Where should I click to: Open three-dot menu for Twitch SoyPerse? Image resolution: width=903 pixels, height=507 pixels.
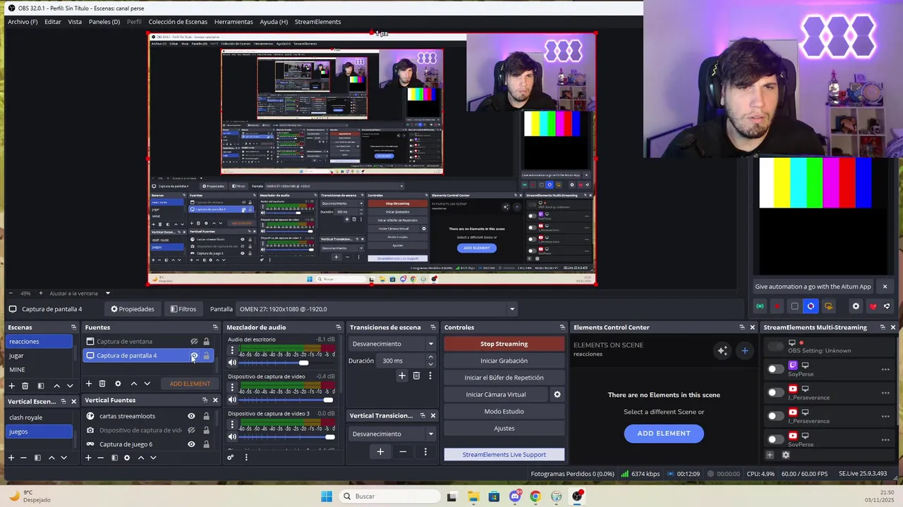pos(885,369)
